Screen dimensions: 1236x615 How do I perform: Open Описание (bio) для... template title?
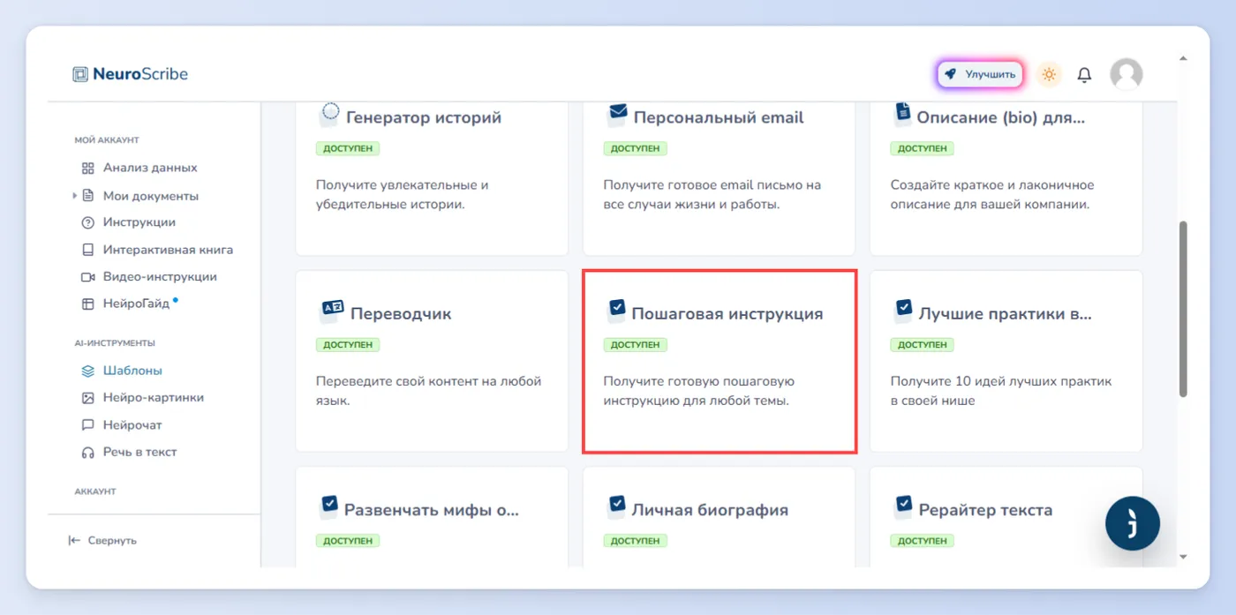[x=1001, y=117]
